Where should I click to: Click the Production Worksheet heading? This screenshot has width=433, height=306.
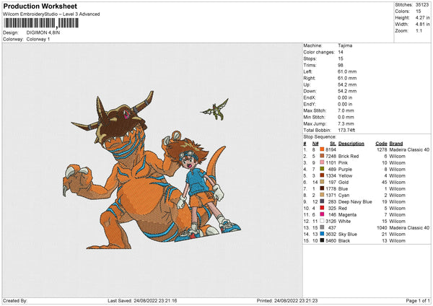(40, 6)
